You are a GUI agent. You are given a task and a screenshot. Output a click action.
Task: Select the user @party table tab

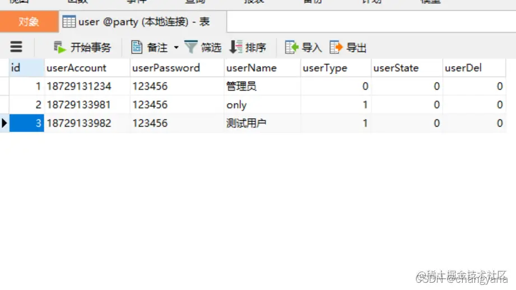[x=143, y=22]
